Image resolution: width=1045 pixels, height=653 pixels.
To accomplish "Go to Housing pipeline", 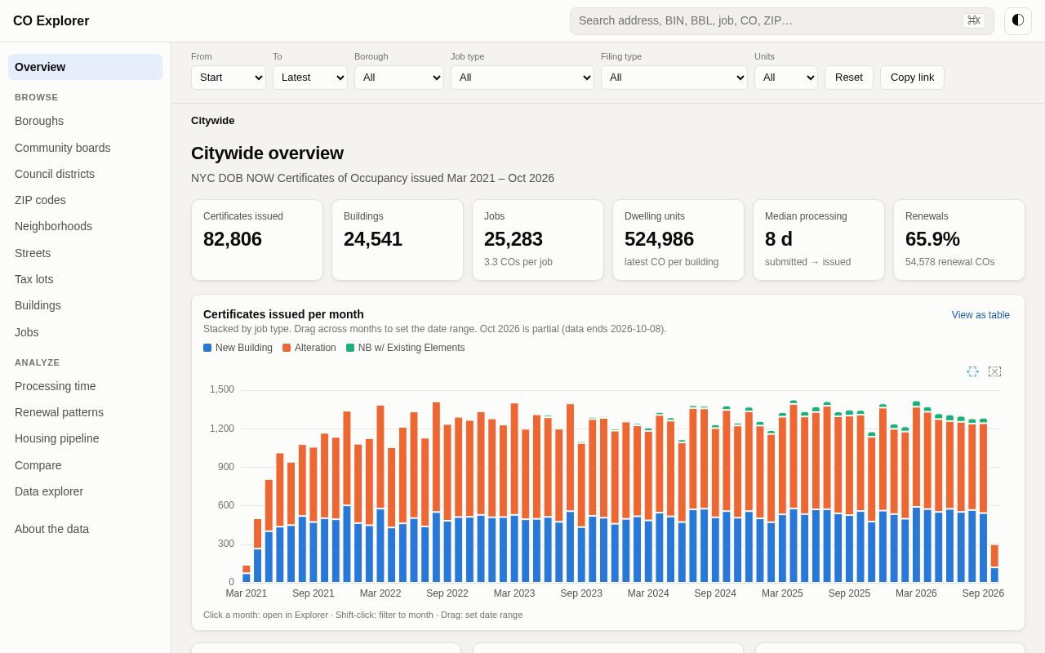I will tap(85, 438).
